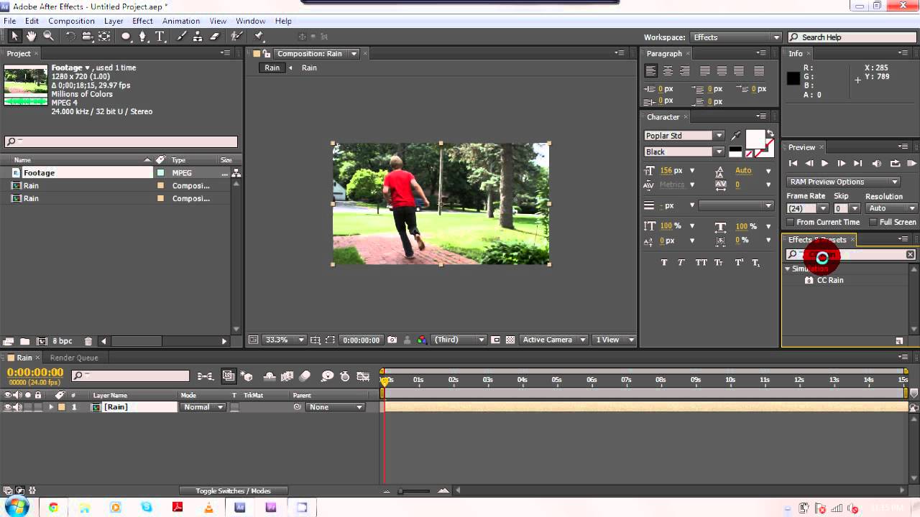Select the Zoom magnifier tool

tap(48, 36)
